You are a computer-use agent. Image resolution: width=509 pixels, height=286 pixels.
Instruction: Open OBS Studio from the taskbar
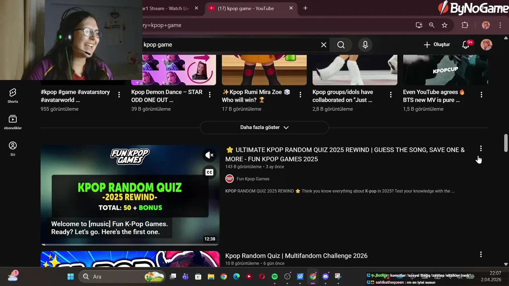(x=288, y=276)
